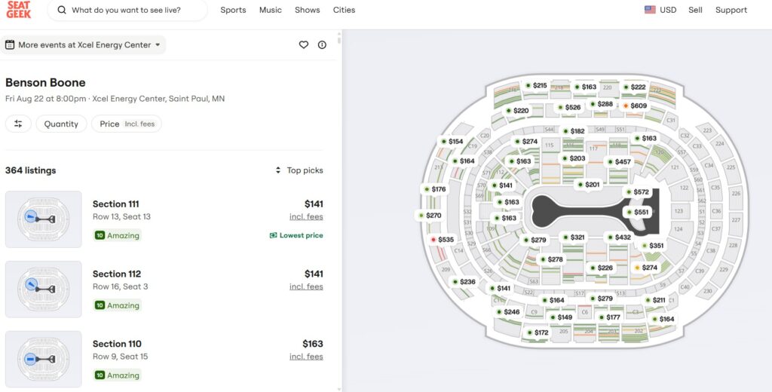Open the Music menu
This screenshot has width=772, height=392.
click(x=271, y=10)
